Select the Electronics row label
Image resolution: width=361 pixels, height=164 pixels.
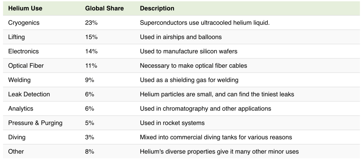pyautogui.click(x=23, y=51)
